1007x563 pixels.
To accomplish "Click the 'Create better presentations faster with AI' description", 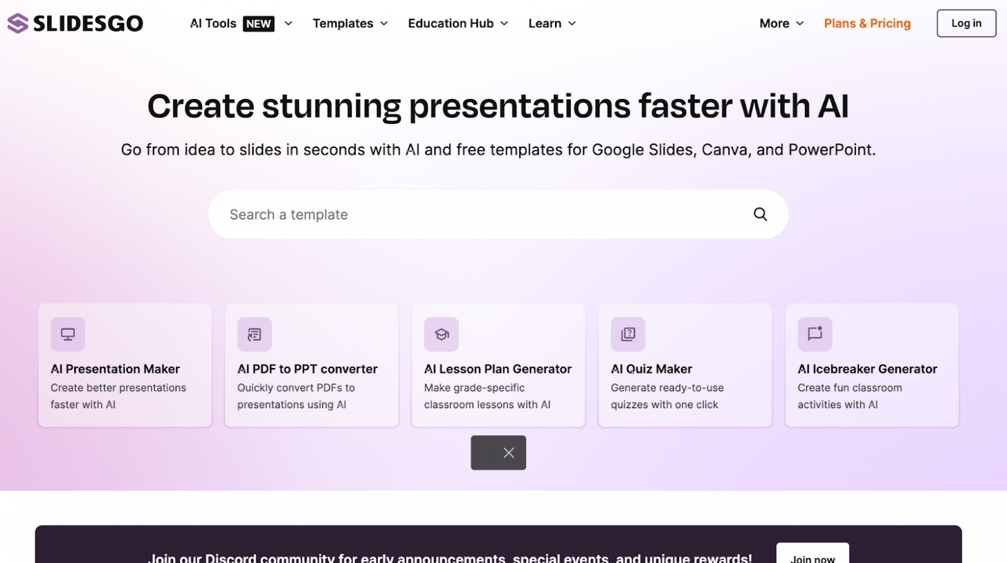I will [118, 396].
